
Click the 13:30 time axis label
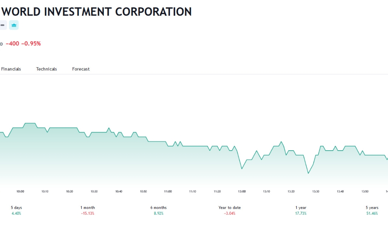[316, 191]
